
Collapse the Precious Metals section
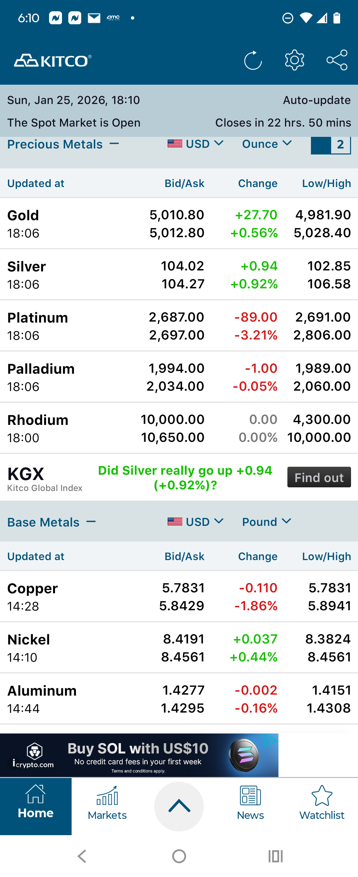click(x=114, y=144)
